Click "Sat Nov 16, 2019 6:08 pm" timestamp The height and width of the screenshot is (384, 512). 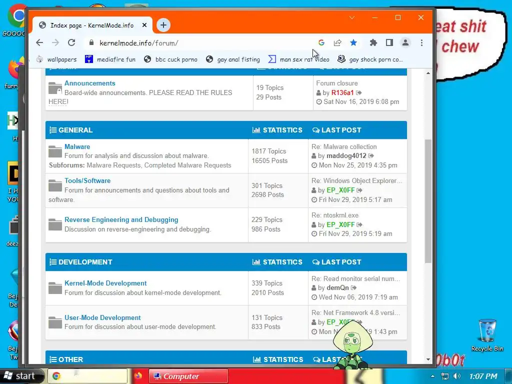click(x=361, y=101)
